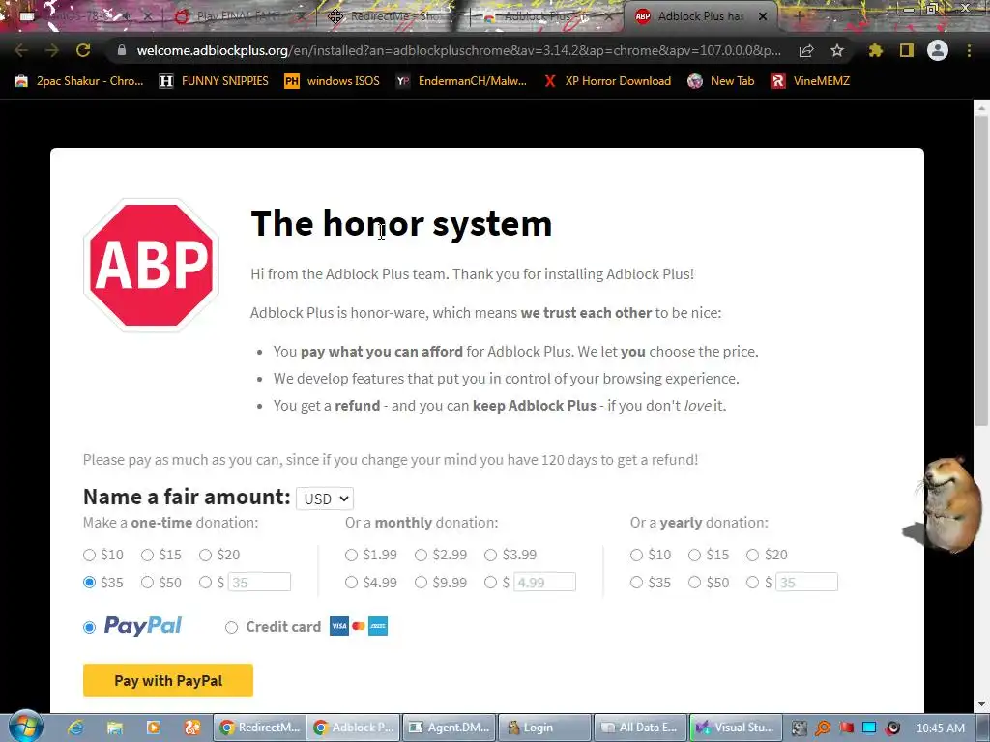Focus the custom one-time amount field
The height and width of the screenshot is (742, 990).
coord(259,582)
